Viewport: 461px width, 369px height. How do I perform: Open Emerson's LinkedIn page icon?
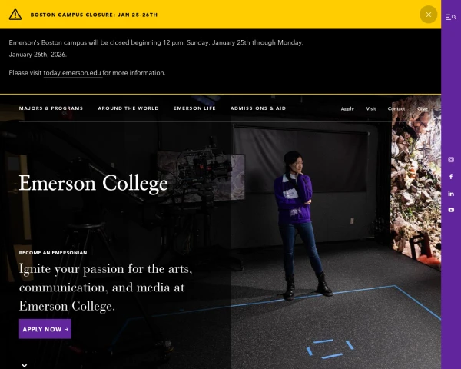[451, 193]
